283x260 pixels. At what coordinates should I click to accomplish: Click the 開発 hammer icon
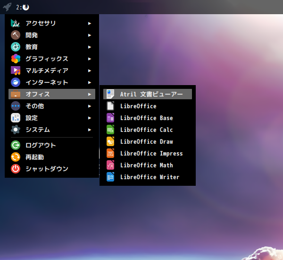click(16, 35)
